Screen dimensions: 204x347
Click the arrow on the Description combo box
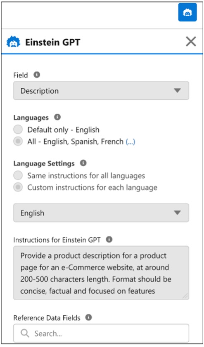pos(177,90)
